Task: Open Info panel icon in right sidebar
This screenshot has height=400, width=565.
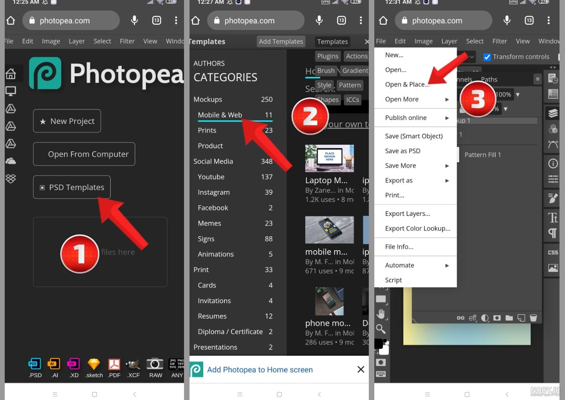Action: [553, 164]
